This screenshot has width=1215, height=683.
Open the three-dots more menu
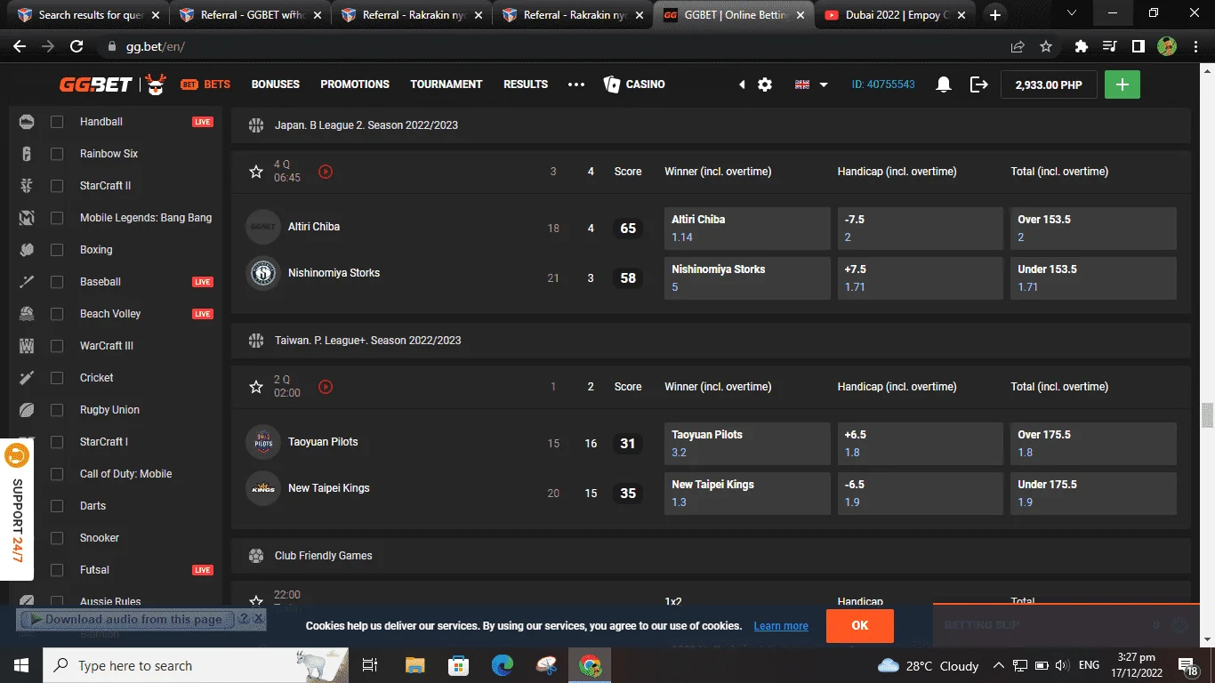click(x=576, y=84)
